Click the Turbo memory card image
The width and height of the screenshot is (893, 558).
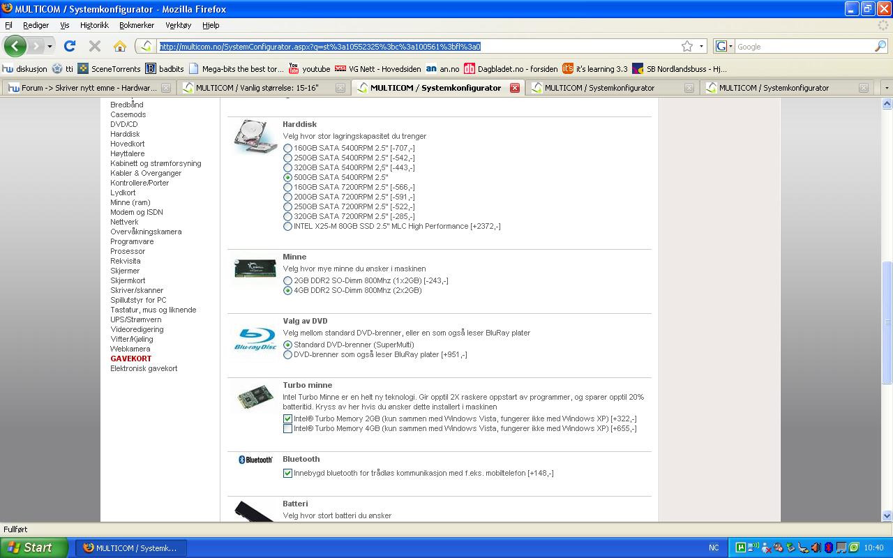point(255,398)
